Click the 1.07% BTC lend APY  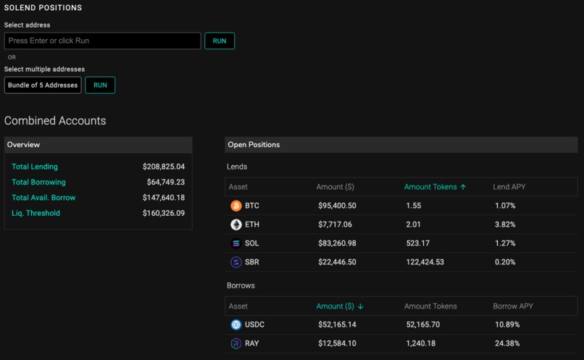click(505, 206)
